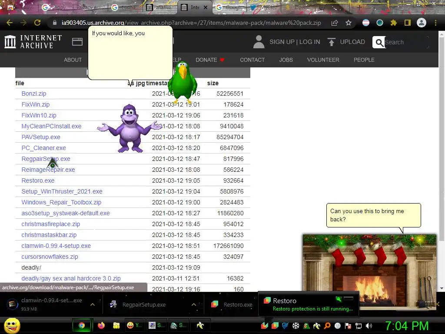This screenshot has height=334, width=445.
Task: Bookmark this page with the star icon
Action: [x=349, y=23]
